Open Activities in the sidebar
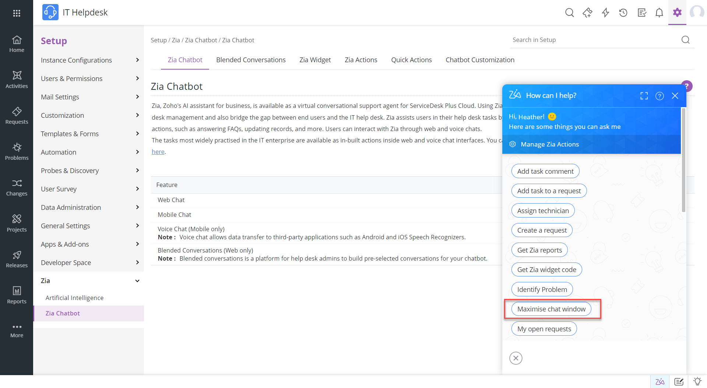707x388 pixels. pyautogui.click(x=17, y=80)
